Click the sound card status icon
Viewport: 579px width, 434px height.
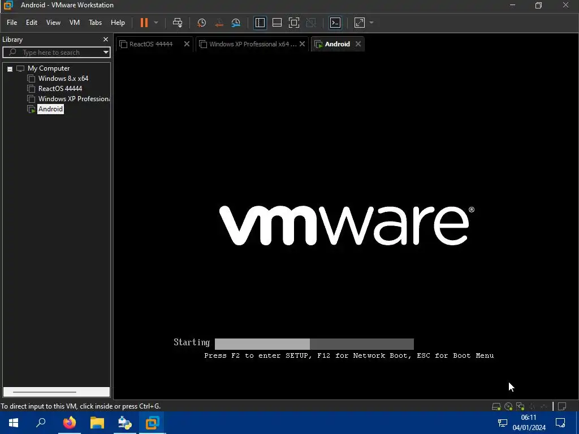[532, 406]
